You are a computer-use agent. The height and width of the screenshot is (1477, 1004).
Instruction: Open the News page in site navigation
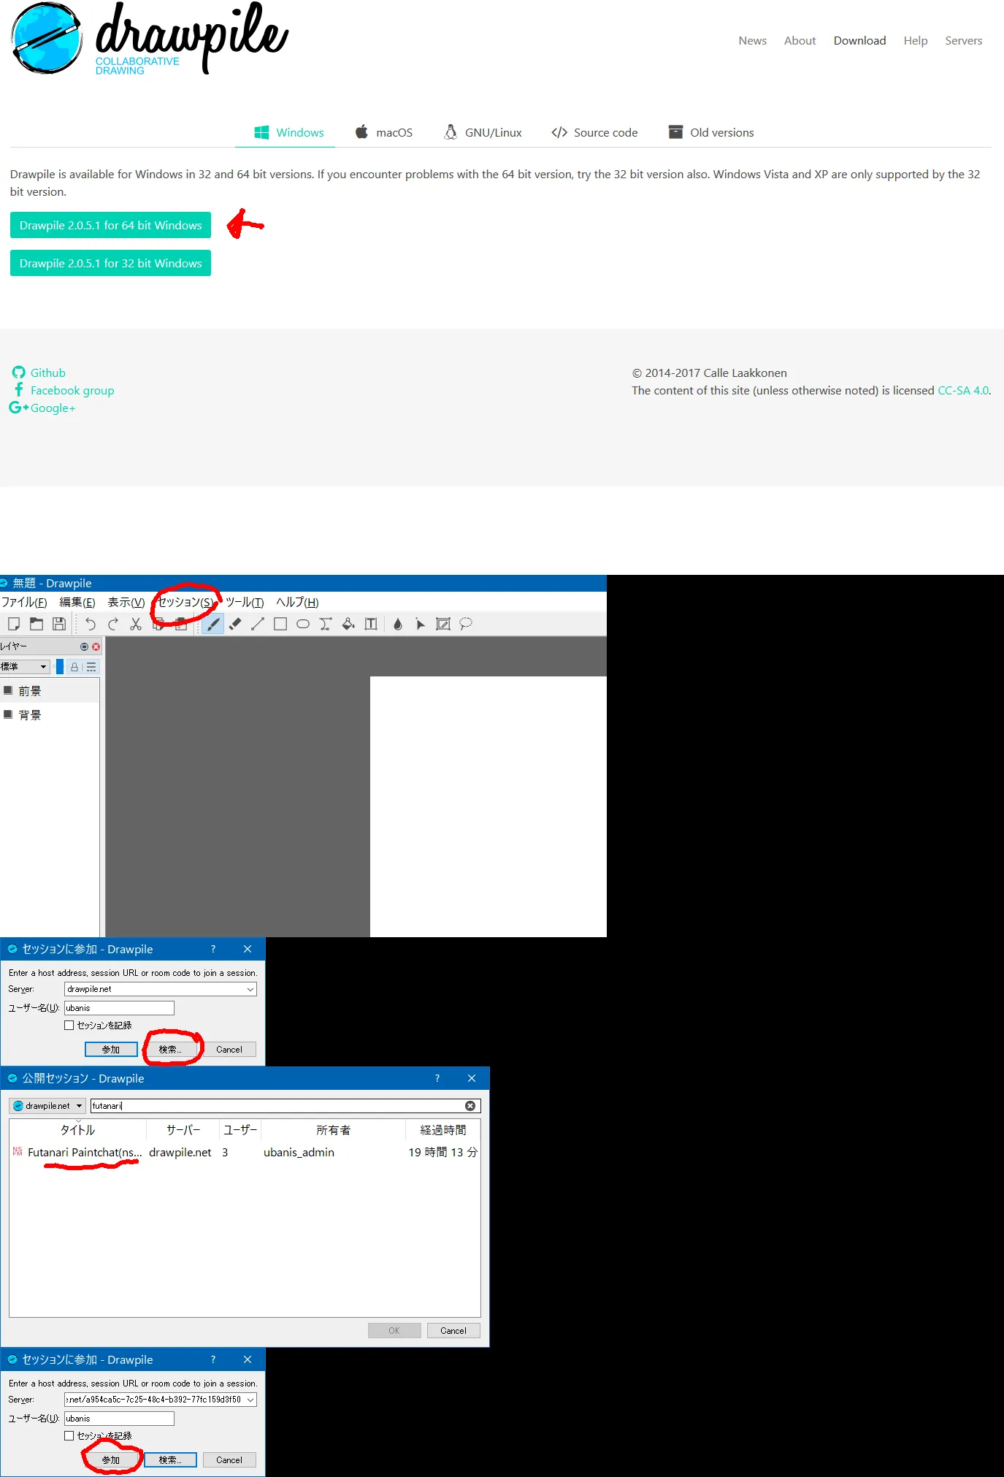tap(752, 41)
